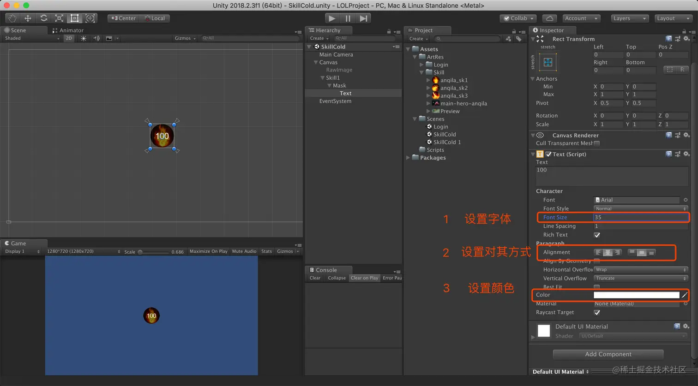Uncheck the Rich Text checkbox

click(x=597, y=235)
